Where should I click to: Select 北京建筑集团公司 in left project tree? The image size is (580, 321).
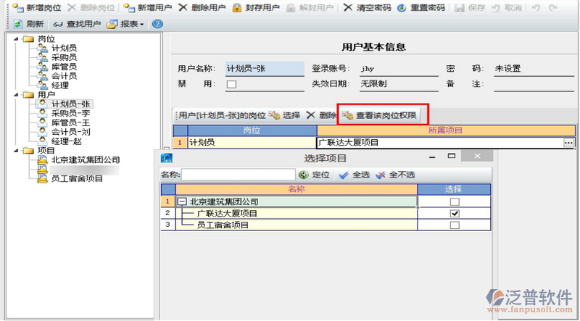pos(86,159)
